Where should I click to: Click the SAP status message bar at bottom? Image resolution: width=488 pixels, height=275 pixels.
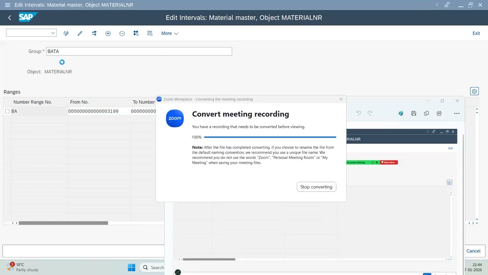[x=83, y=251]
